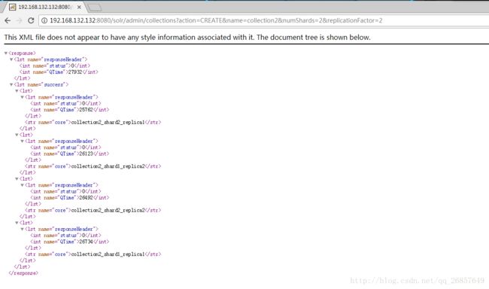
Task: Click the QTime value 26123
Action: pyautogui.click(x=86, y=154)
